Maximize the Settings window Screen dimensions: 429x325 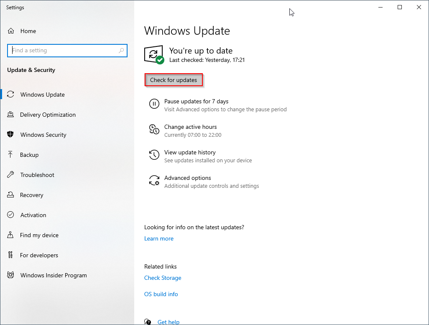point(399,8)
